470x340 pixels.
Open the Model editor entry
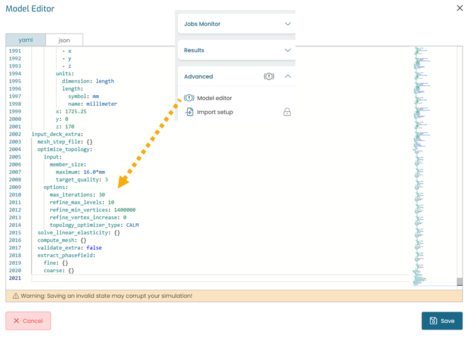point(214,98)
